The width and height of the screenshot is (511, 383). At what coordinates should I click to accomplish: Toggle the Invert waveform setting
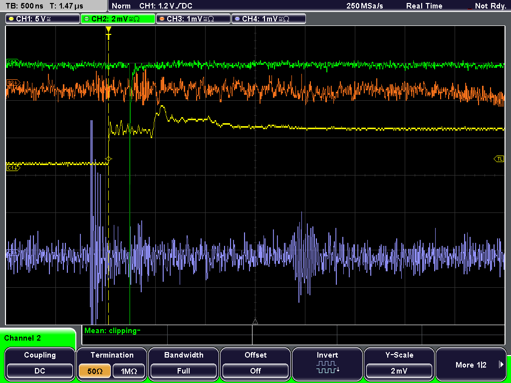click(x=327, y=364)
